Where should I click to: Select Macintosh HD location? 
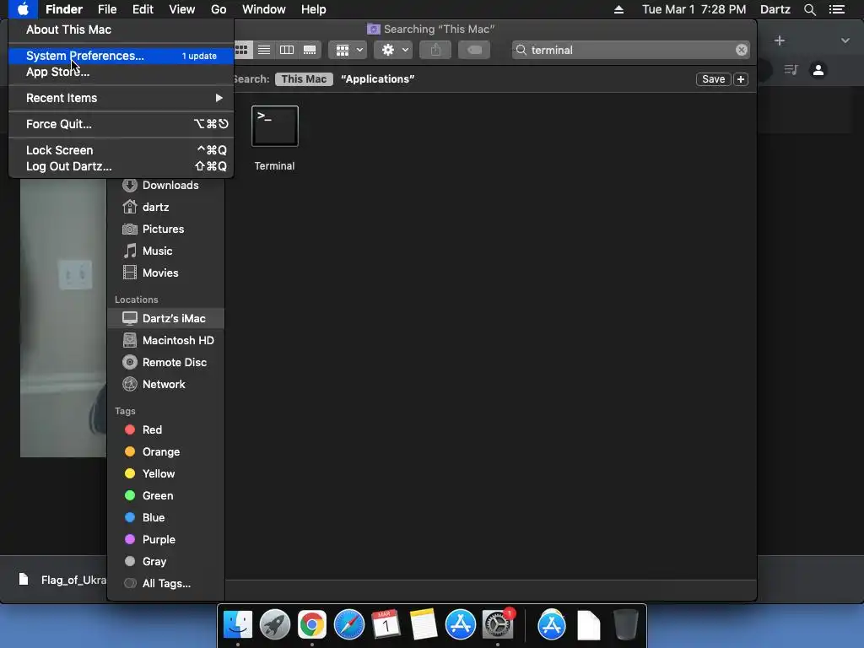point(166,341)
